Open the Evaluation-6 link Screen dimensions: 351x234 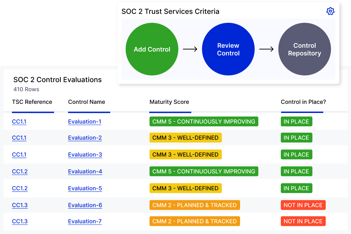[85, 205]
